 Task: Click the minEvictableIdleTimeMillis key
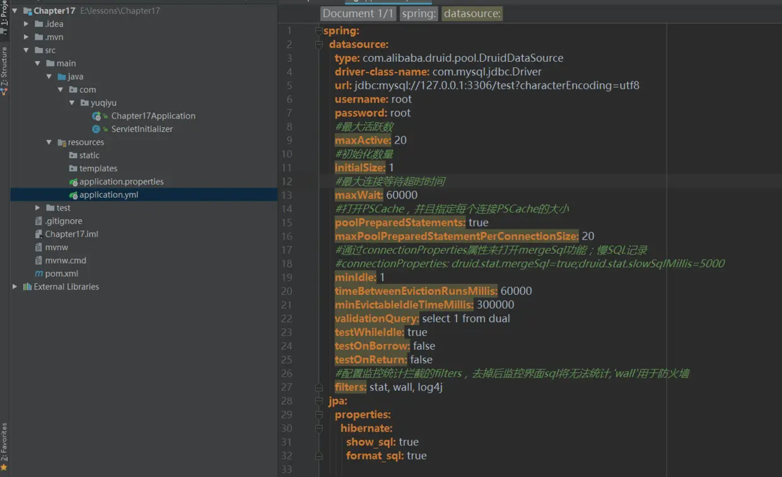pyautogui.click(x=404, y=305)
